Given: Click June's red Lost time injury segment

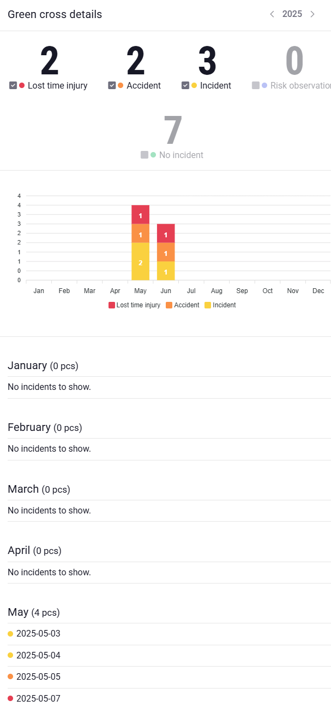Looking at the screenshot, I should pyautogui.click(x=166, y=233).
